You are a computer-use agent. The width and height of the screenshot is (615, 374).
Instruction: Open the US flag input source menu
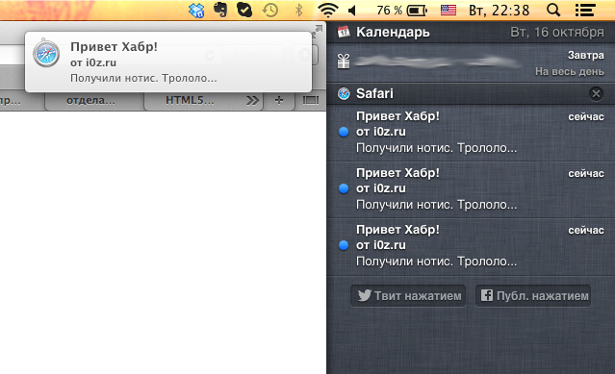tap(448, 11)
